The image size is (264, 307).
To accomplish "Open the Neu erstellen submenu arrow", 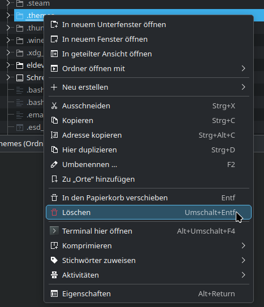I will (243, 87).
